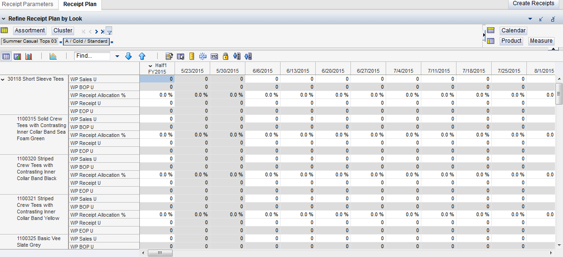The image size is (563, 257).
Task: Open the Find dropdown arrow
Action: pos(117,56)
